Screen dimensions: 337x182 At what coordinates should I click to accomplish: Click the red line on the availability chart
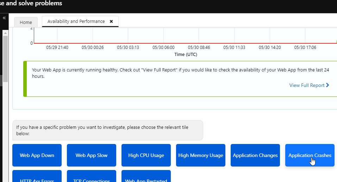point(176,43)
